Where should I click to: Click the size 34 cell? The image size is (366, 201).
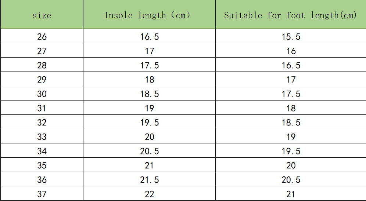42,151
